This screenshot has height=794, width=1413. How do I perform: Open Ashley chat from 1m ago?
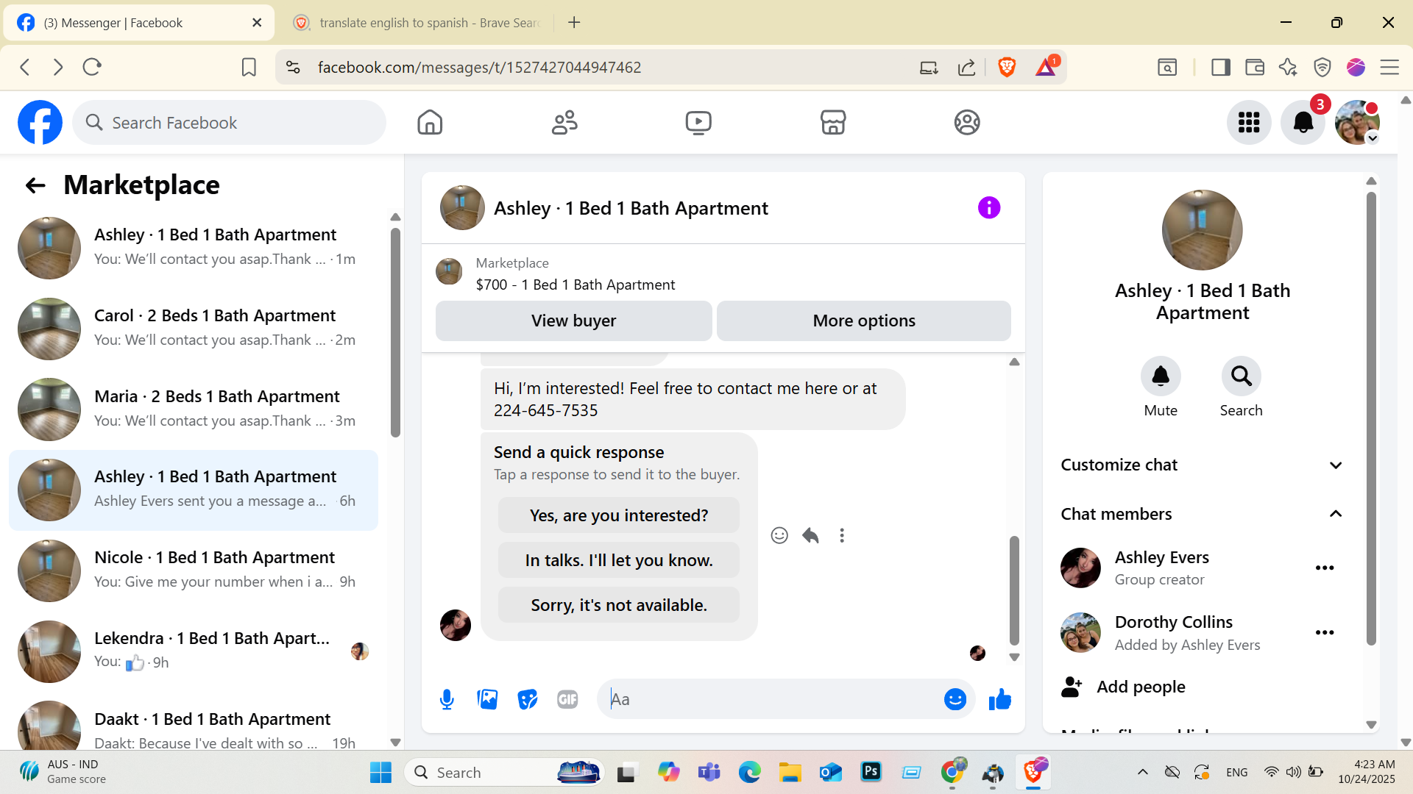(x=194, y=248)
